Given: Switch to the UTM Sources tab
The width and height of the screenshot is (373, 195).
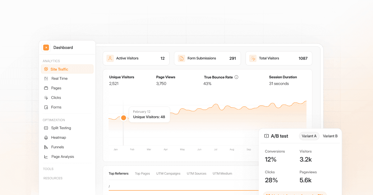Looking at the screenshot, I should pos(196,174).
